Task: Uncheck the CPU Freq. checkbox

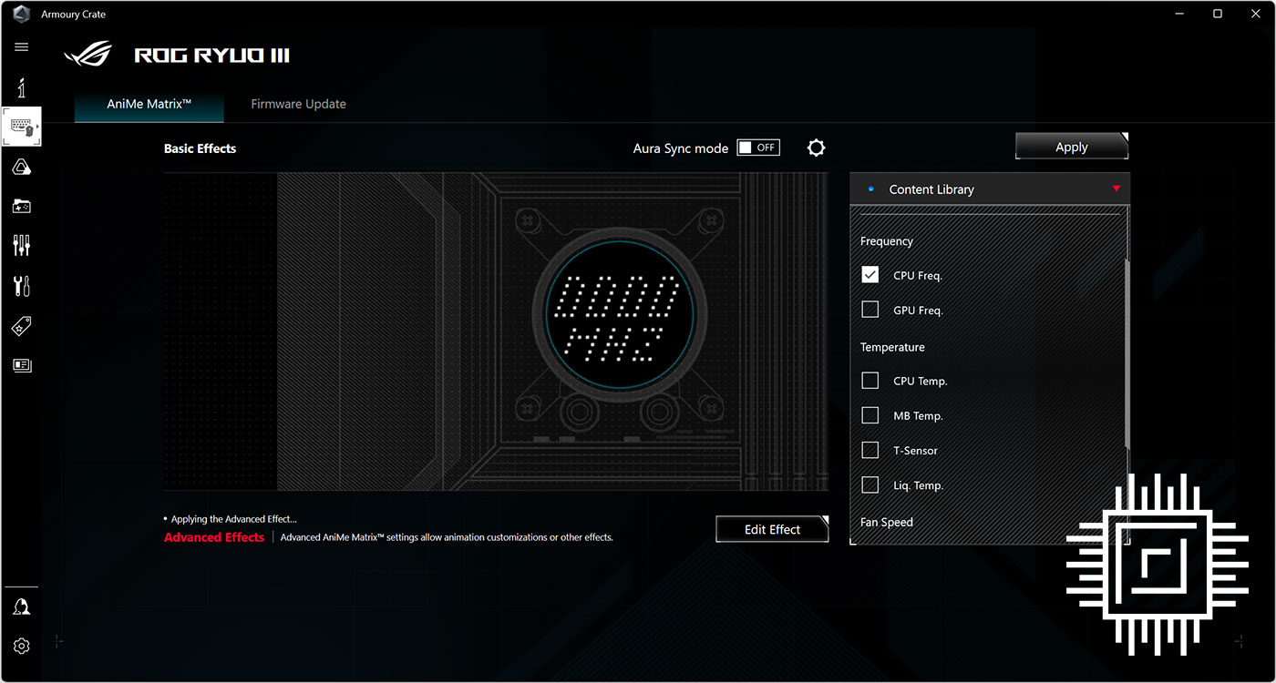Action: (870, 274)
